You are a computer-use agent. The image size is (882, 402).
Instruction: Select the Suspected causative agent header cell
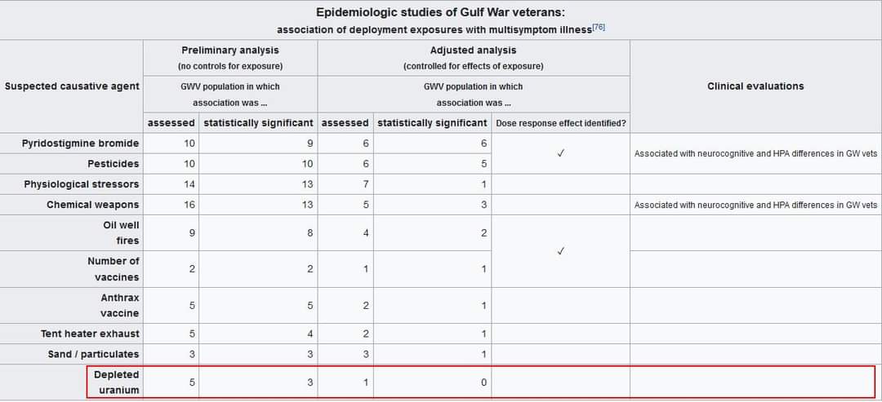[72, 86]
